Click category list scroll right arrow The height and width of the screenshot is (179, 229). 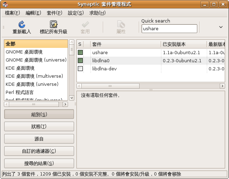(65, 104)
